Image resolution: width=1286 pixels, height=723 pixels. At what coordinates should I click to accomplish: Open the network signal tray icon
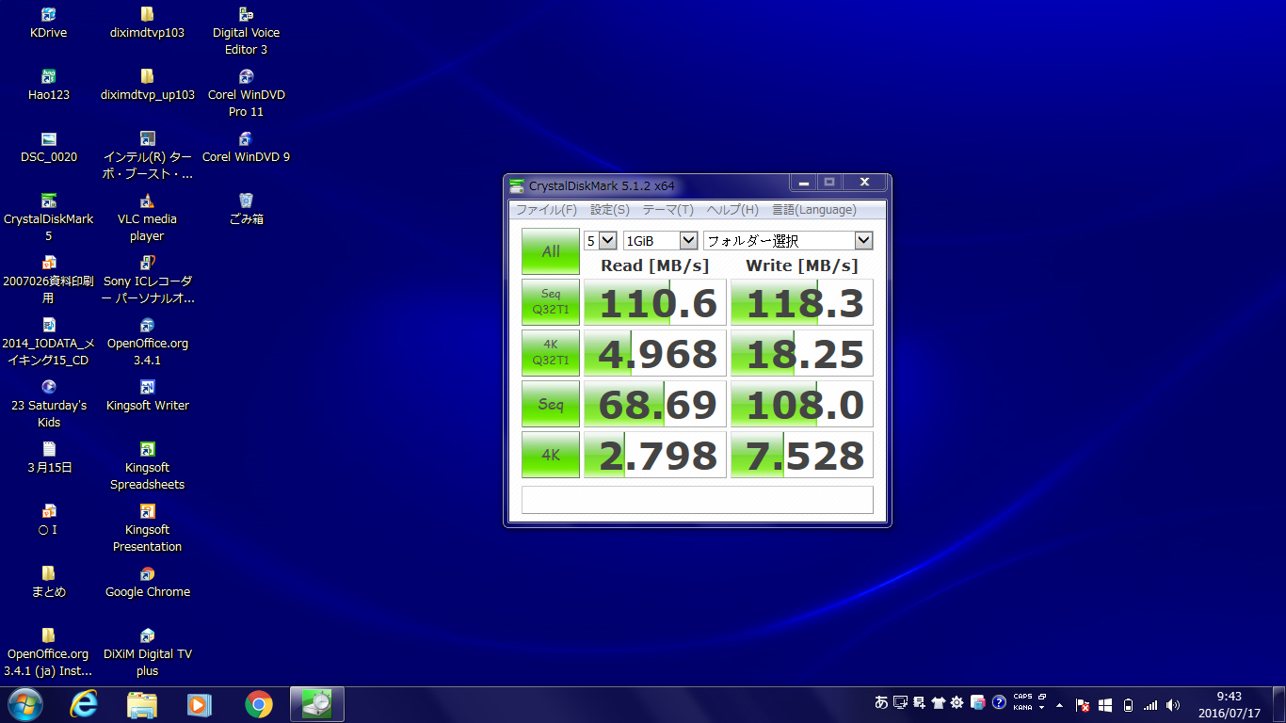click(1150, 704)
